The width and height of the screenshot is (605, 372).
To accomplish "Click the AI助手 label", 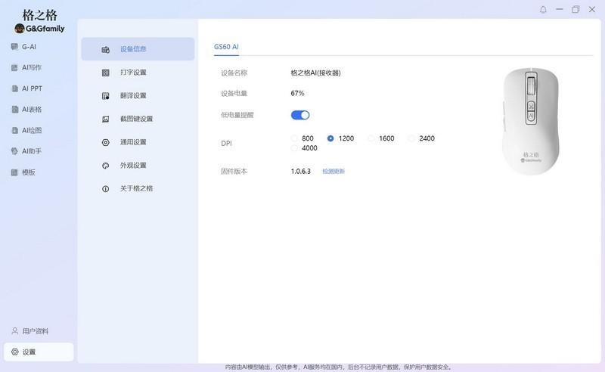I will (32, 151).
